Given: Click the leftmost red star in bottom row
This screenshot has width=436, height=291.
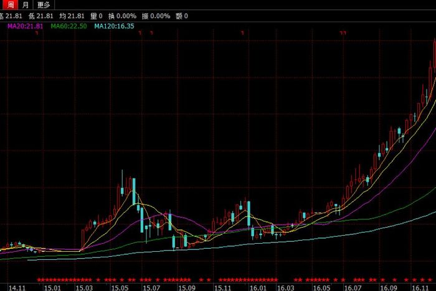Looking at the screenshot, I should (x=39, y=280).
